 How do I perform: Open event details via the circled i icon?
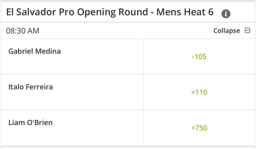click(x=226, y=14)
